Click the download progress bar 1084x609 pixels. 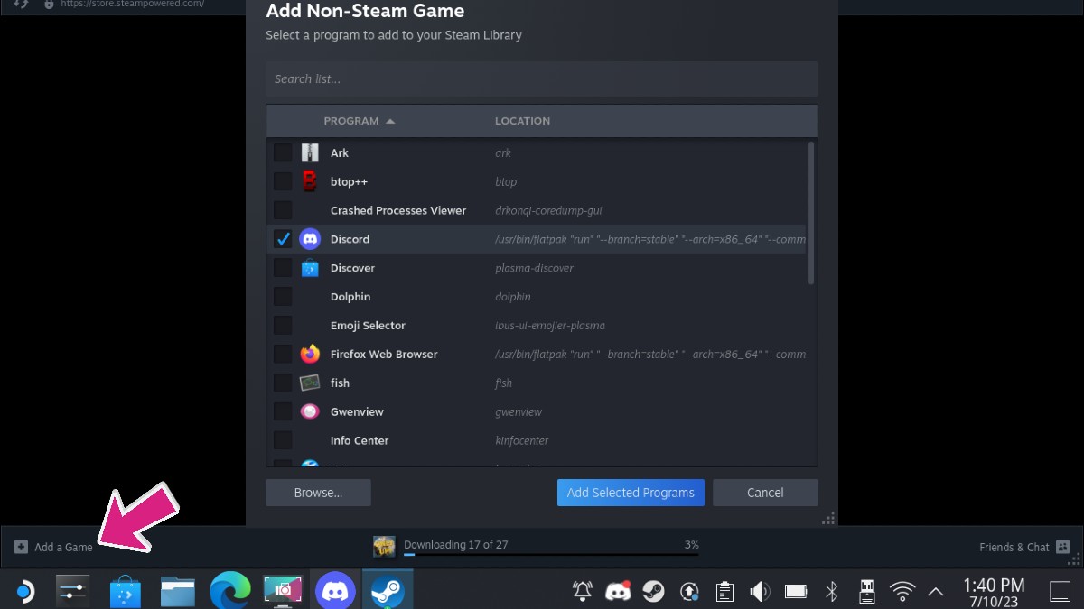point(551,555)
